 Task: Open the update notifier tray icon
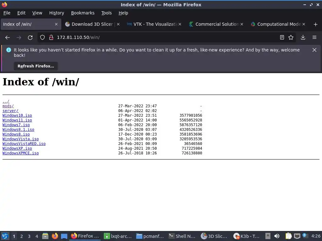304,236
